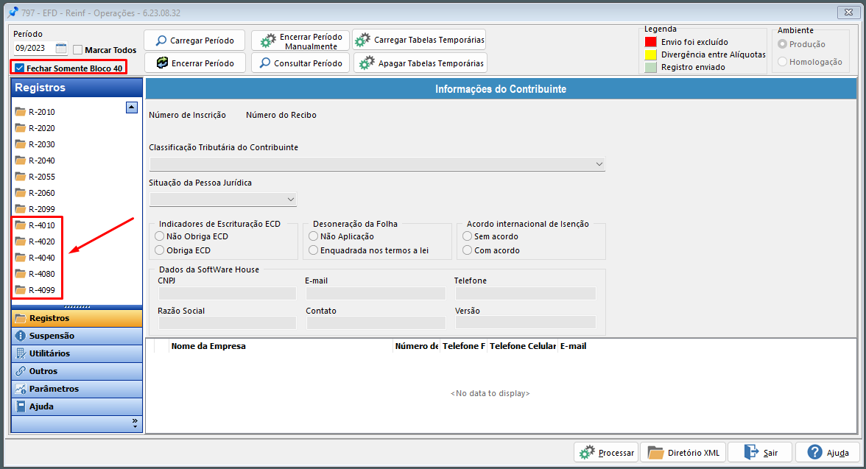866x469 pixels.
Task: Open the Suspensão sidebar section
Action: (77, 336)
